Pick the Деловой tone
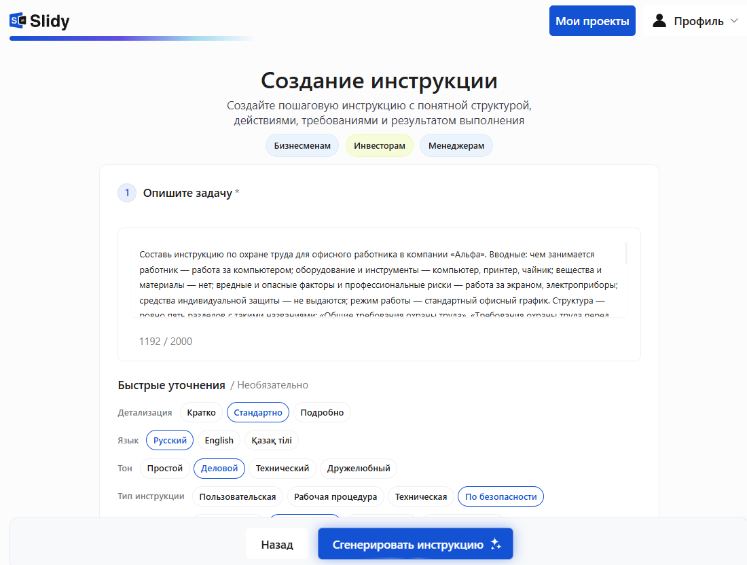 point(219,469)
